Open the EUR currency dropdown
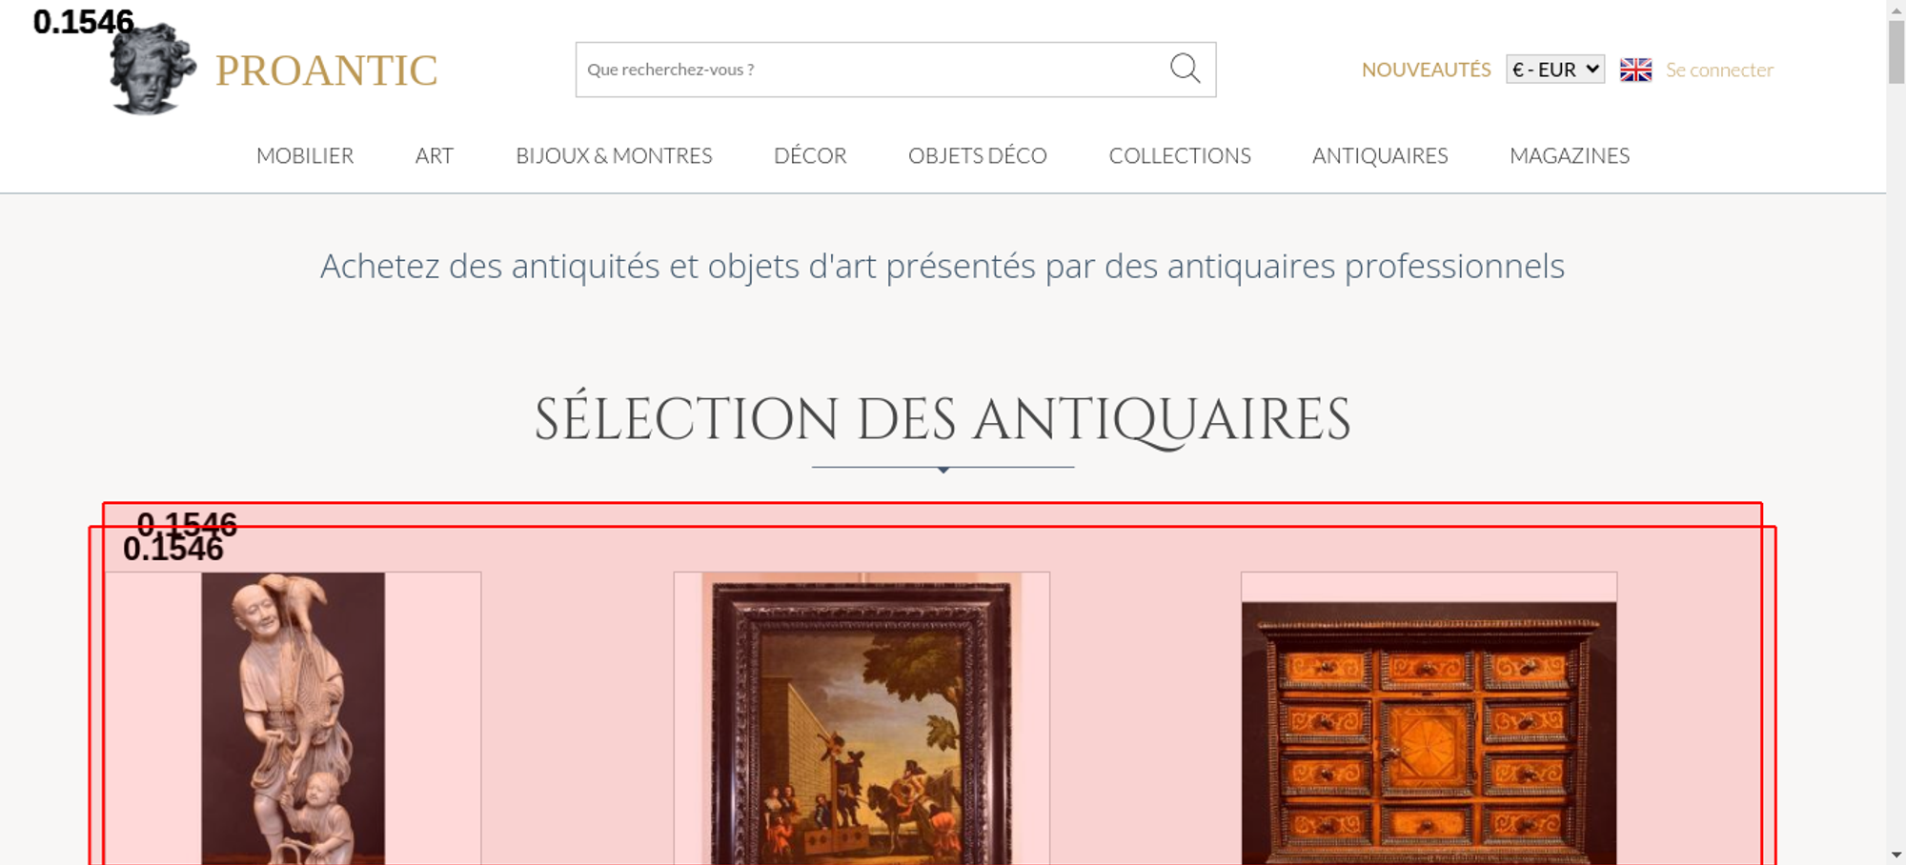The height and width of the screenshot is (865, 1906). (1555, 70)
